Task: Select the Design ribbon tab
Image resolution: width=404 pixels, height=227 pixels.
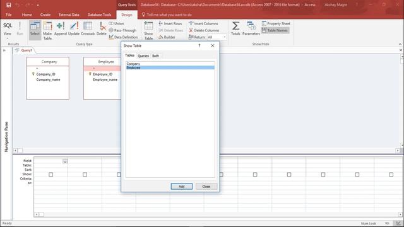Action: click(x=126, y=15)
